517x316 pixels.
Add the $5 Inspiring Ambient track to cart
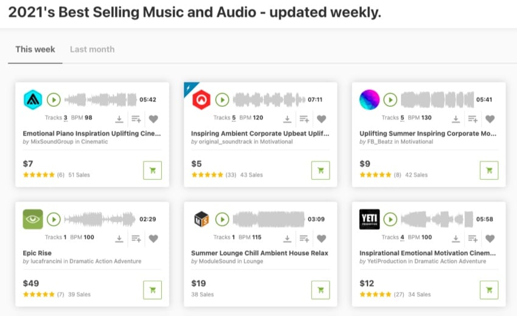pos(321,170)
